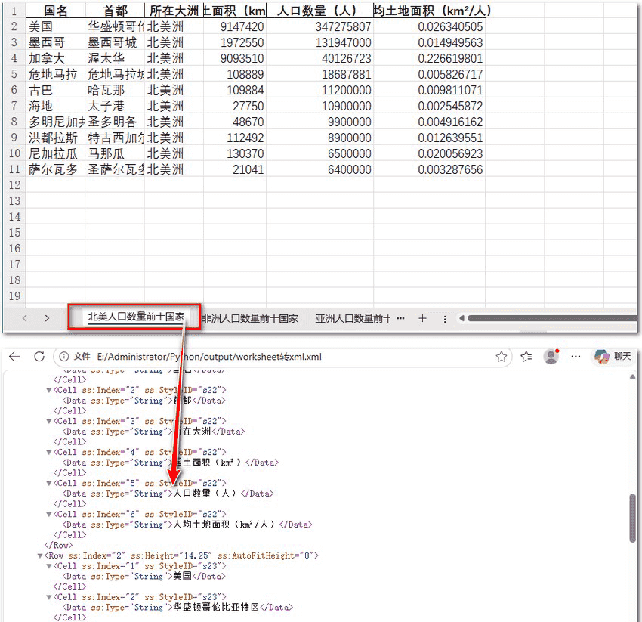This screenshot has height=622, width=642.
Task: Collapse the Cell ss:Index="2" s22 node
Action: [x=49, y=390]
